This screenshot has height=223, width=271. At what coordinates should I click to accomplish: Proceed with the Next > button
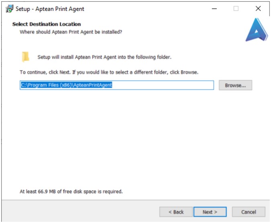tap(210, 212)
